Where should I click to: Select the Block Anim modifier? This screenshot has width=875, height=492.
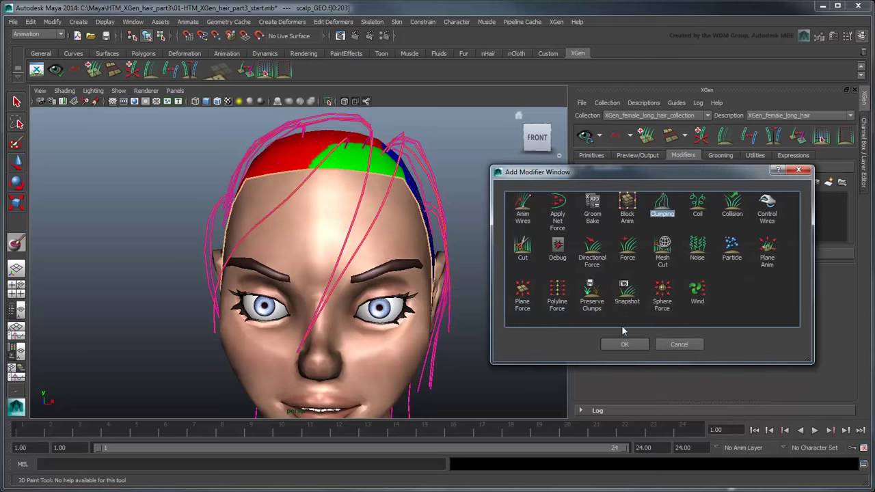627,209
